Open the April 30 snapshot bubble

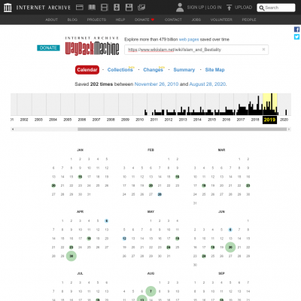[x=71, y=256]
